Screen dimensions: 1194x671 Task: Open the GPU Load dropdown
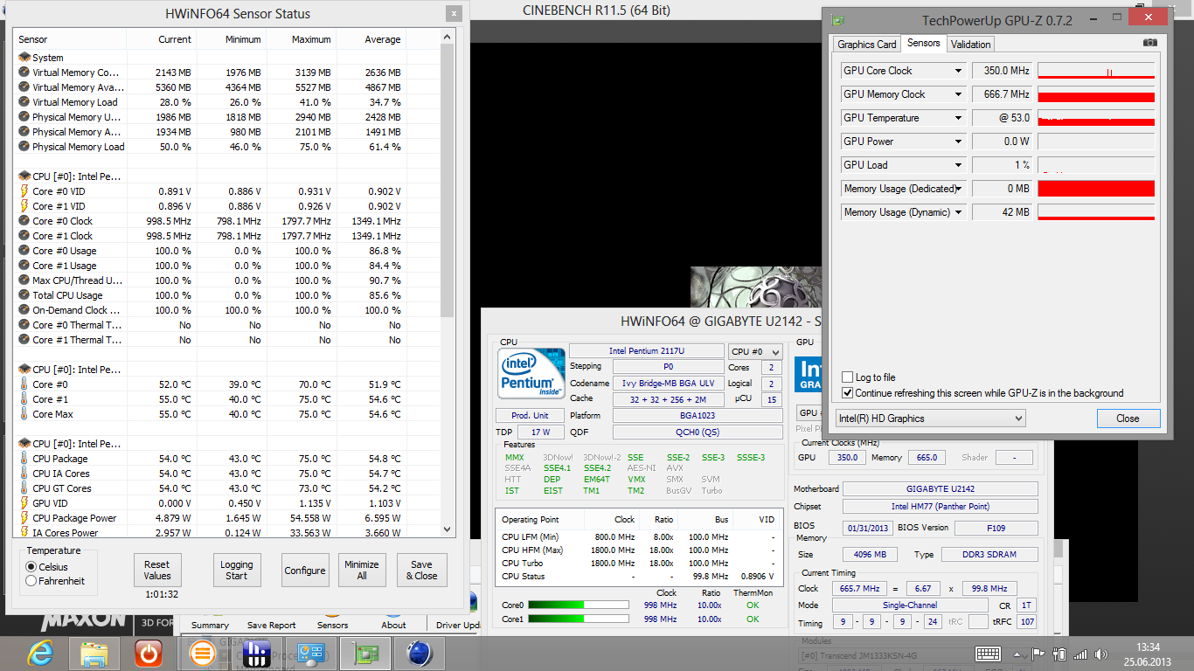coord(958,165)
